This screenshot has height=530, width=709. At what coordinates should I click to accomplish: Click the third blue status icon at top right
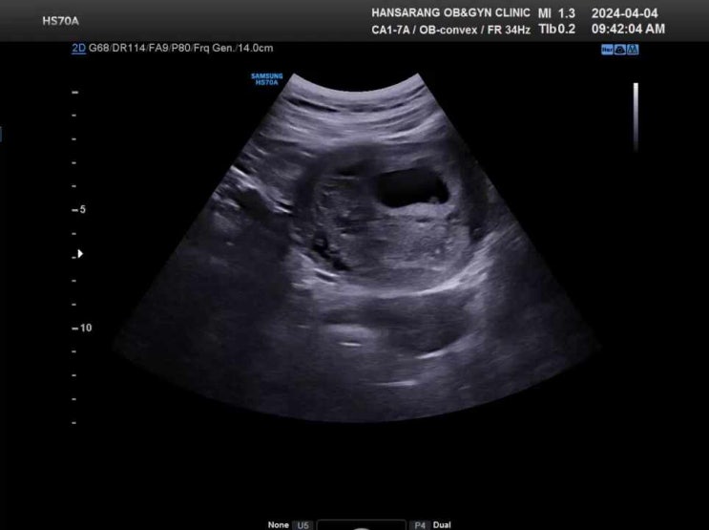632,50
